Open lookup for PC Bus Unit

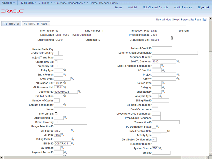(163, 70)
